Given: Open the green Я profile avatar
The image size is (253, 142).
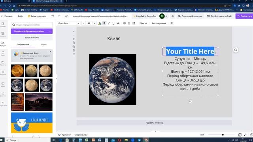Looking at the screenshot, I should point(162,16).
